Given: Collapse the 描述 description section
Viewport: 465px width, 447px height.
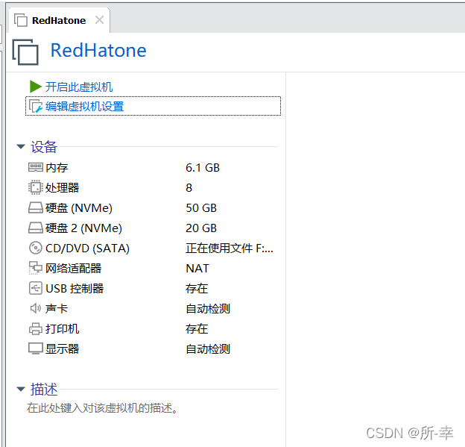Looking at the screenshot, I should [x=21, y=389].
